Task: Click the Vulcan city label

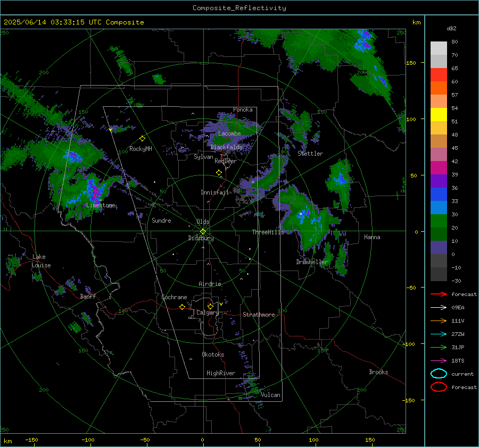Action: click(270, 395)
